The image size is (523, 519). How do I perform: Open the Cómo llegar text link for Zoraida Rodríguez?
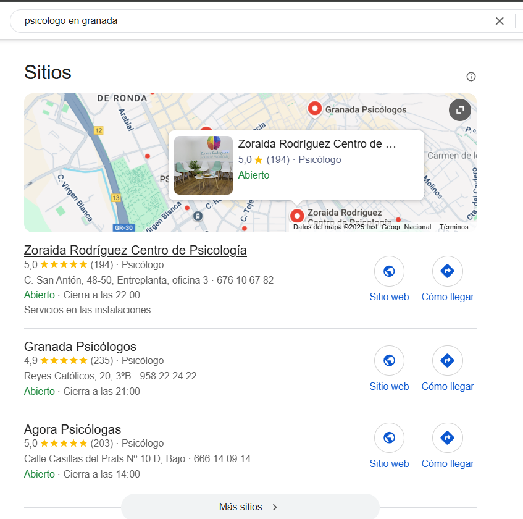[x=447, y=297]
